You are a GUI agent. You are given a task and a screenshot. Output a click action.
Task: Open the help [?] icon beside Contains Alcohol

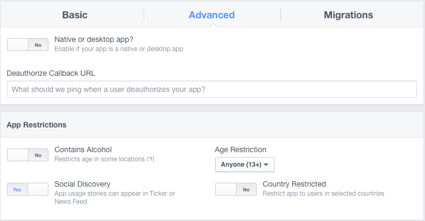[152, 159]
